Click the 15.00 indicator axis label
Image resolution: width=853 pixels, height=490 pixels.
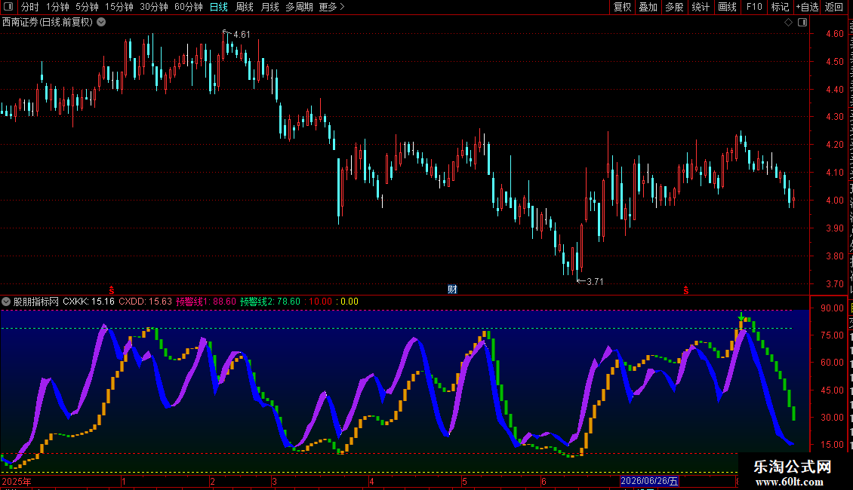(x=833, y=444)
